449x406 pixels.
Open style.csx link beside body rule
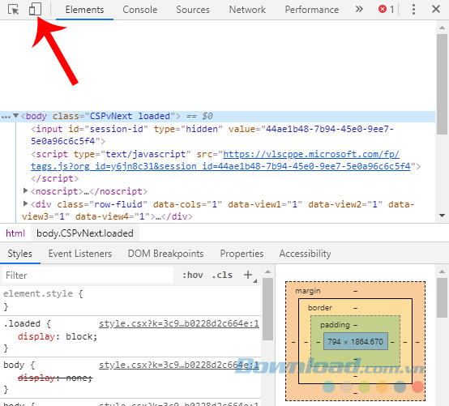pyautogui.click(x=179, y=365)
